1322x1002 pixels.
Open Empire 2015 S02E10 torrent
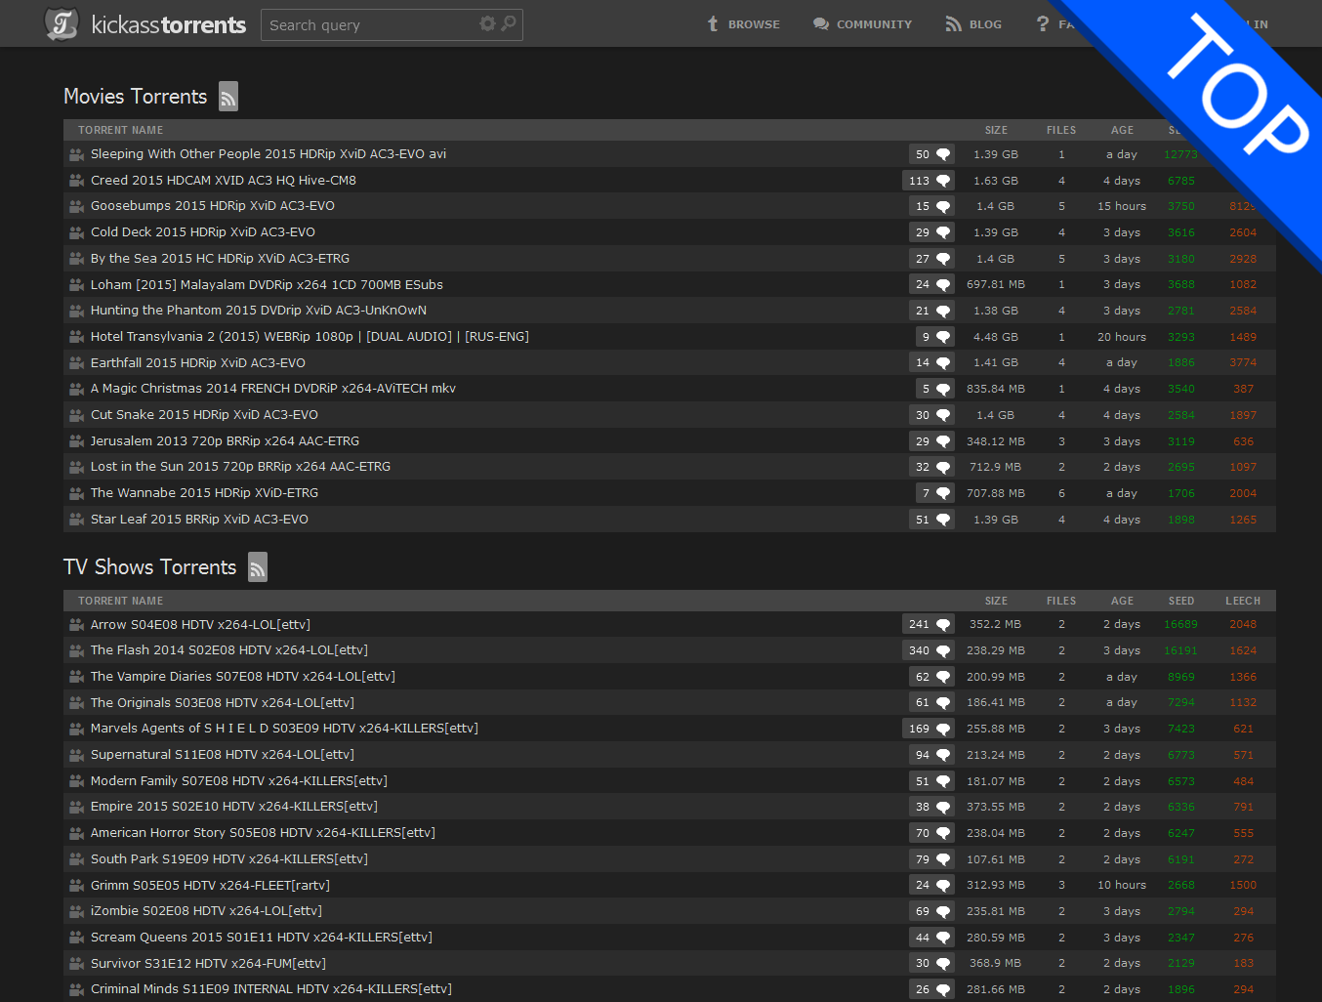point(234,807)
